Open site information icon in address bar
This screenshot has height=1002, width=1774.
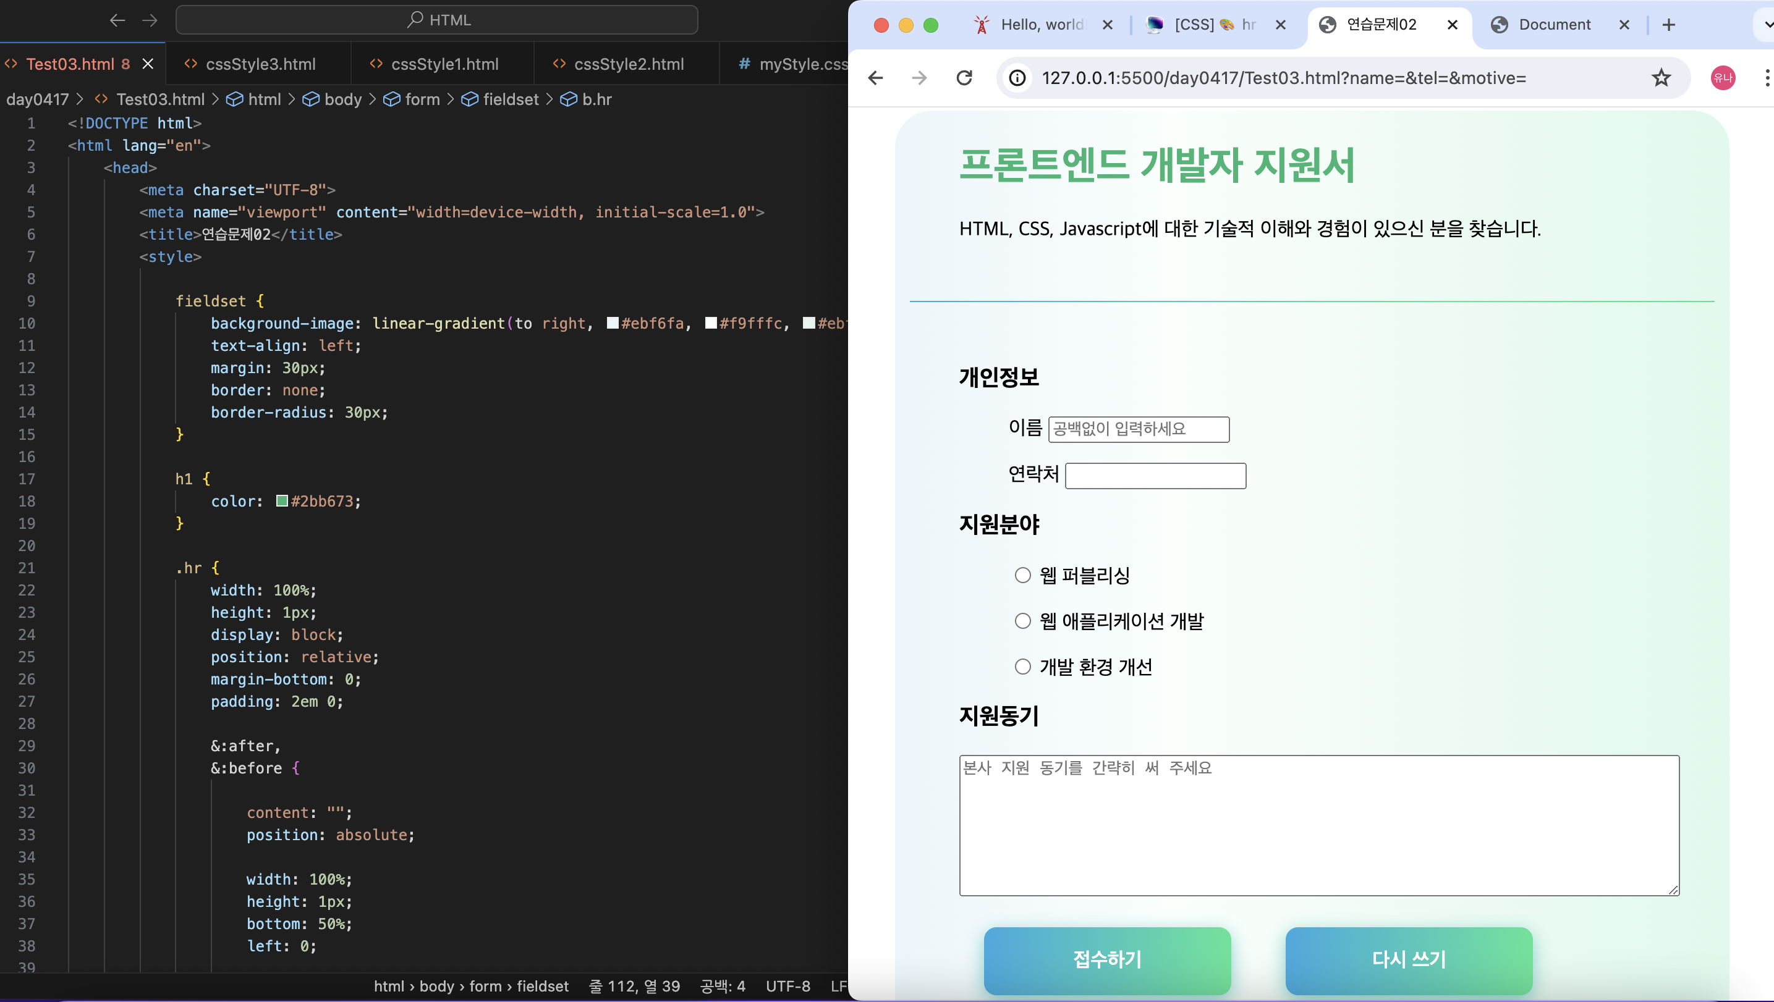(x=1017, y=78)
